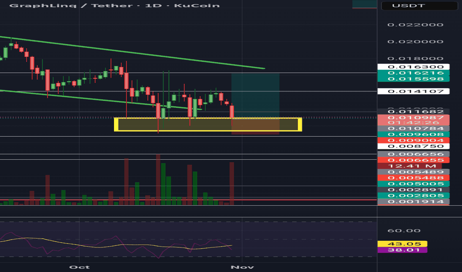Click the green 0.005005 price label
Image resolution: width=462 pixels, height=272 pixels.
pos(413,184)
